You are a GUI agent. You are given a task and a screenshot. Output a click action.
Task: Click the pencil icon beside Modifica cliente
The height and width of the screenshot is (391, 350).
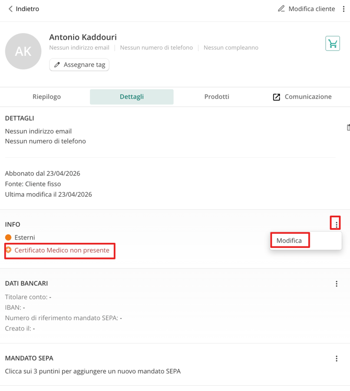tap(281, 9)
